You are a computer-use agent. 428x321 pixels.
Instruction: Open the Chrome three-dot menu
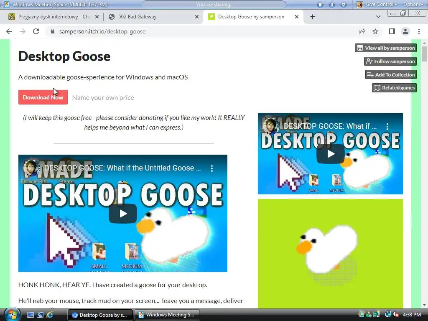coord(419,31)
